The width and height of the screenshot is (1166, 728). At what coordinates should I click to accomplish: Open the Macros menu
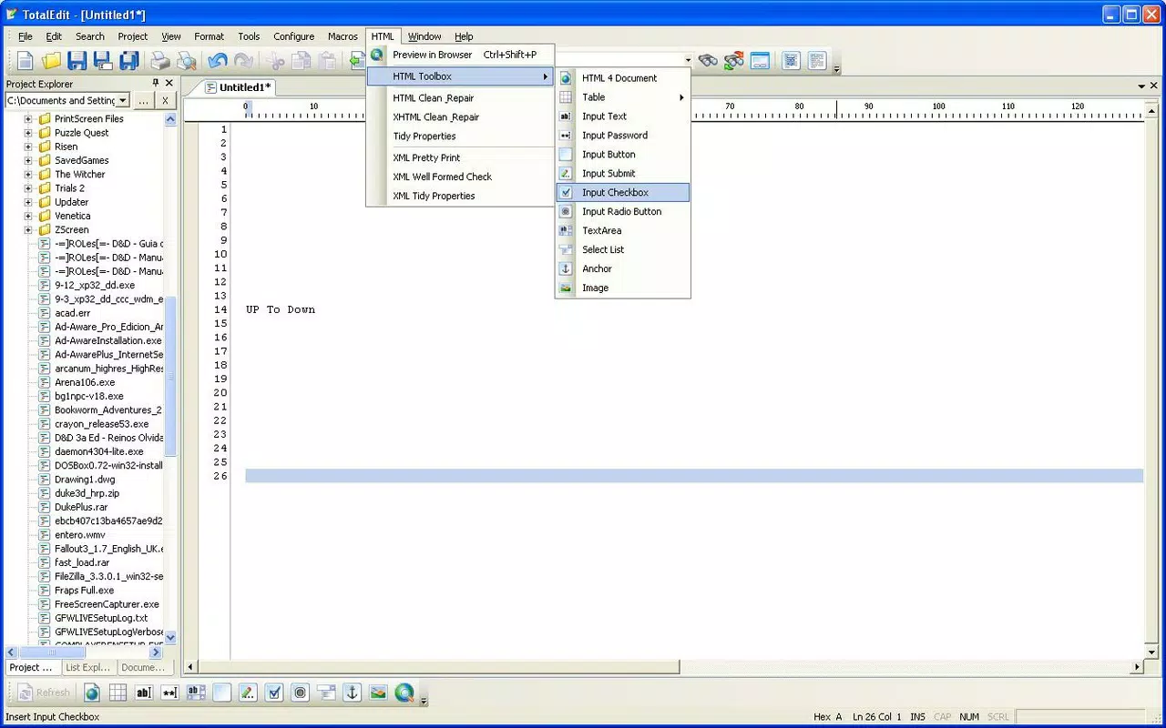click(343, 36)
